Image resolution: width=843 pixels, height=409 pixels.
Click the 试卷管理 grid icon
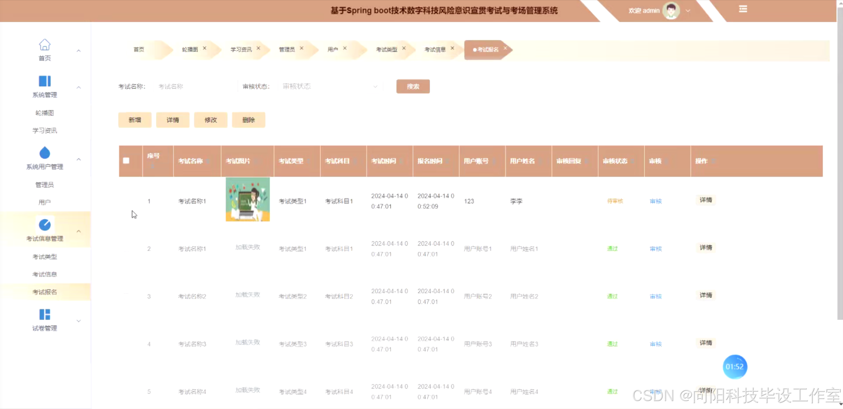pos(45,314)
